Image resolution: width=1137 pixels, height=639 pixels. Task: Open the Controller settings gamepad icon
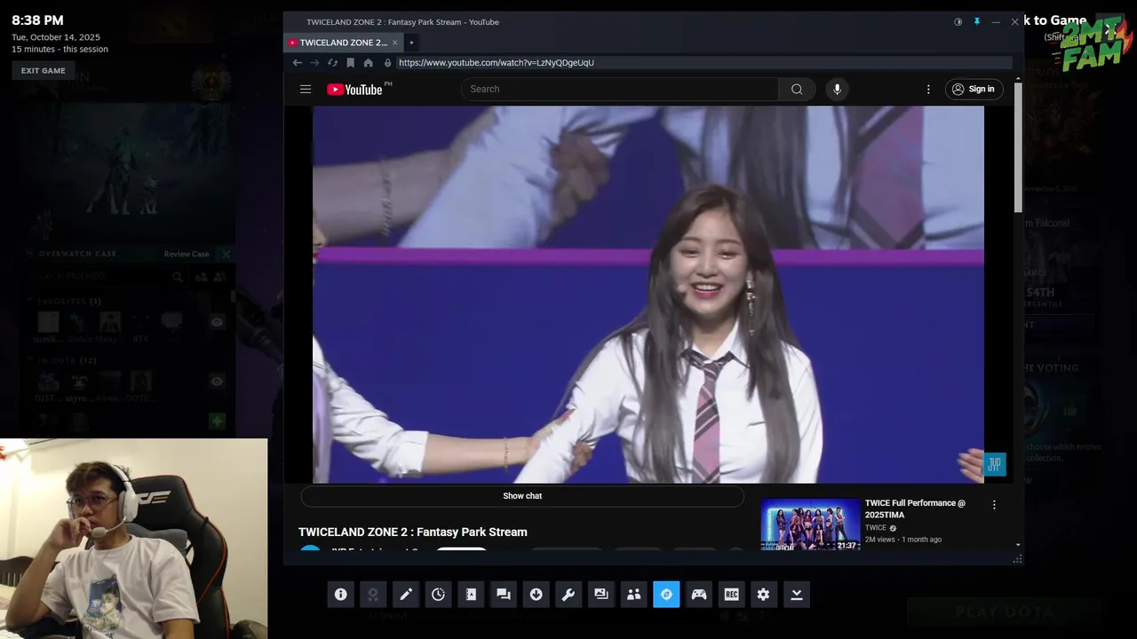click(x=699, y=595)
